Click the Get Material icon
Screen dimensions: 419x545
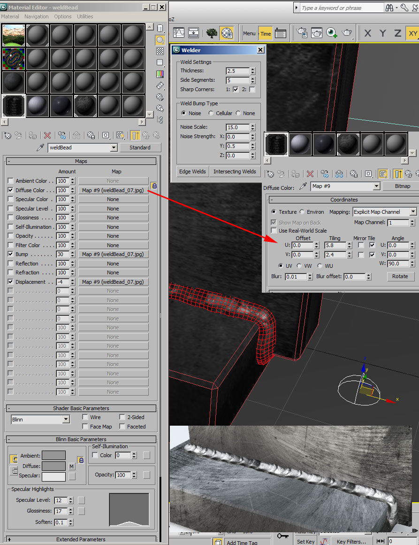[8, 135]
